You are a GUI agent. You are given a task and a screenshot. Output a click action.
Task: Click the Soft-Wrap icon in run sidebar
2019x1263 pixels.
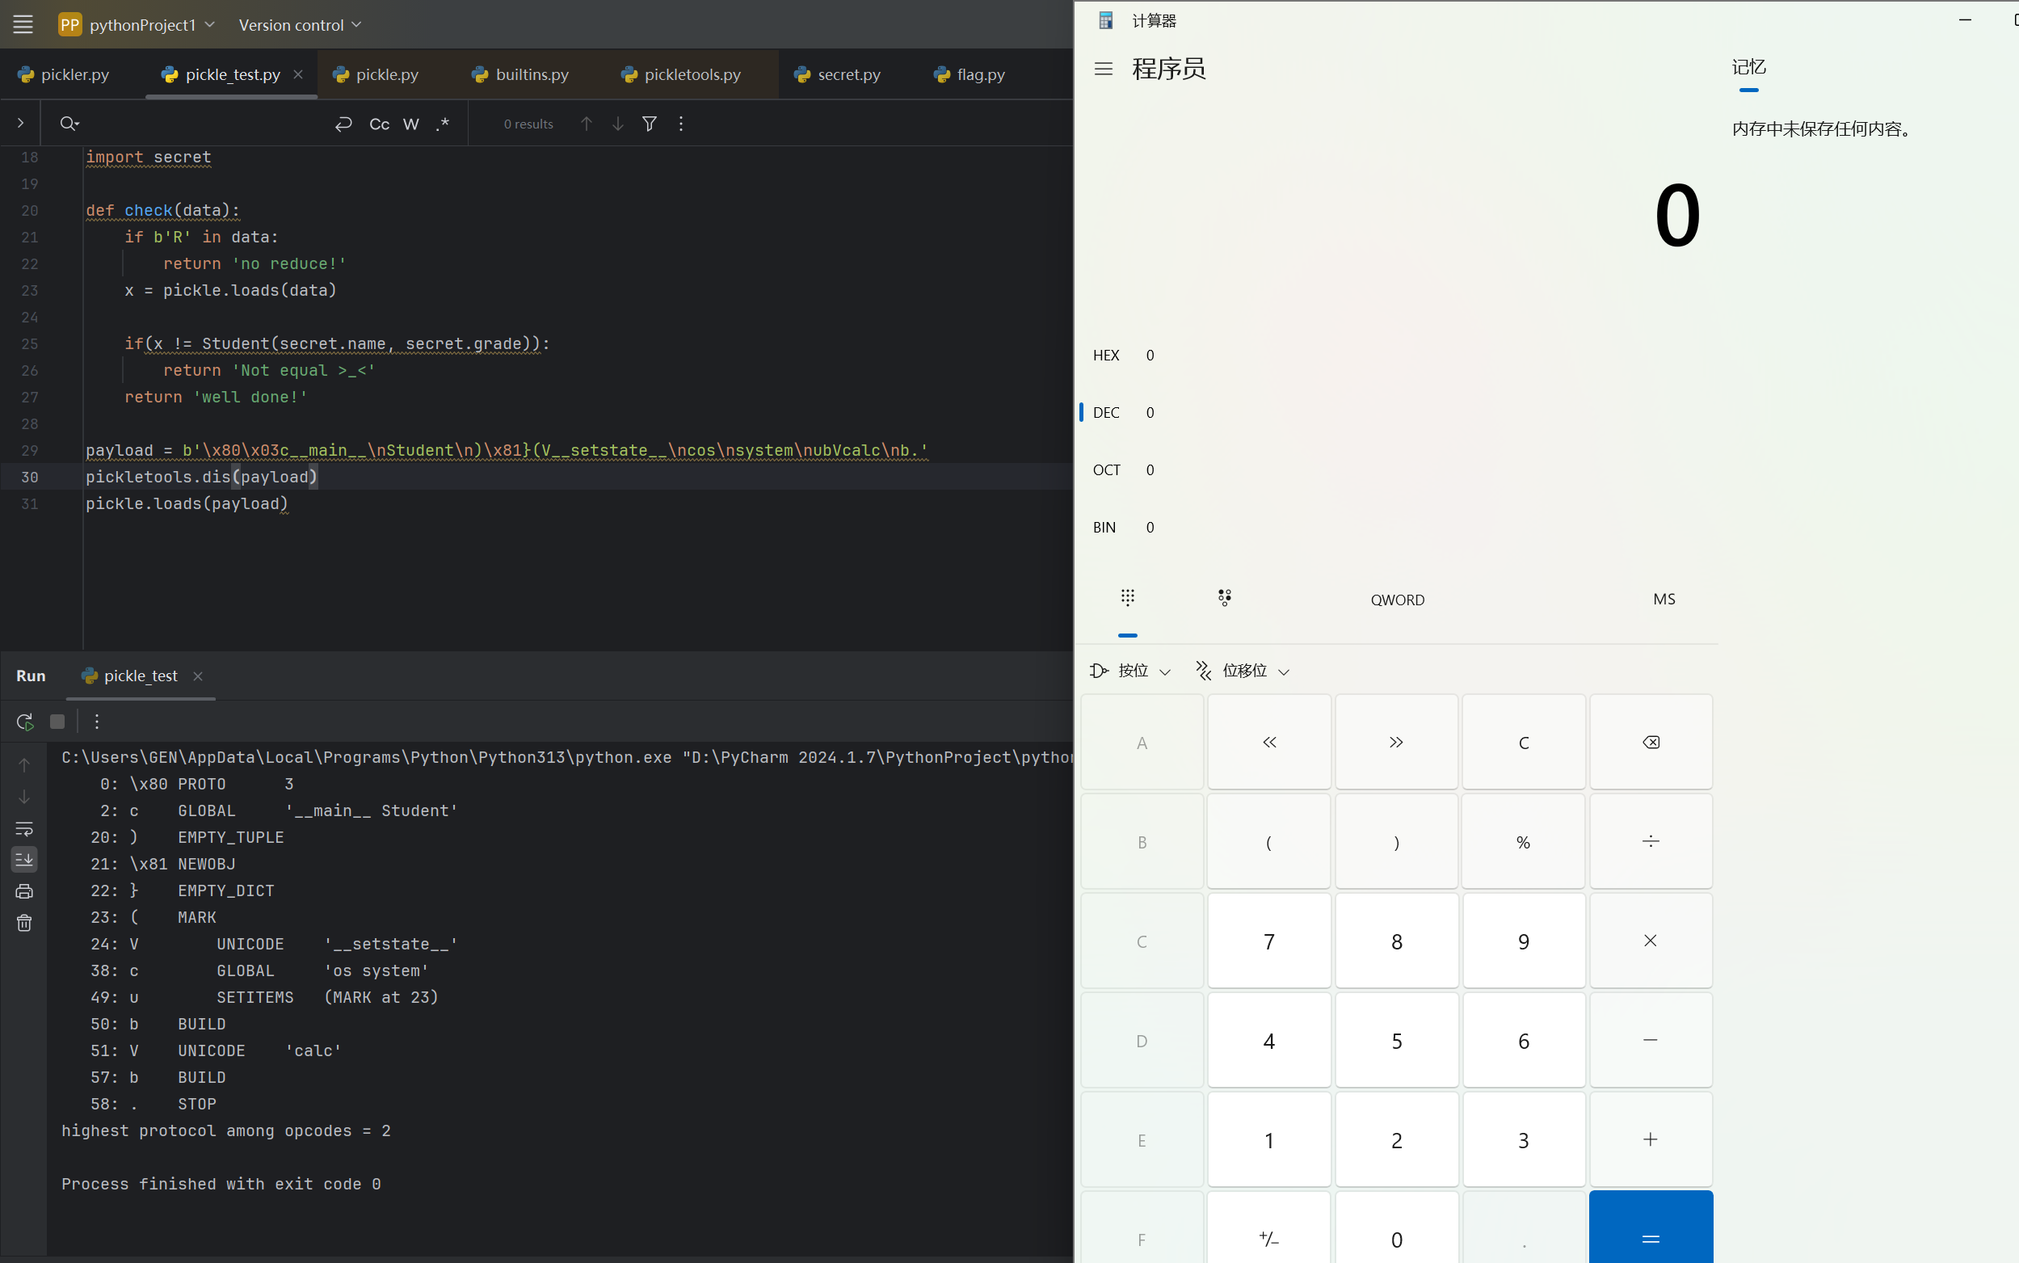(24, 828)
